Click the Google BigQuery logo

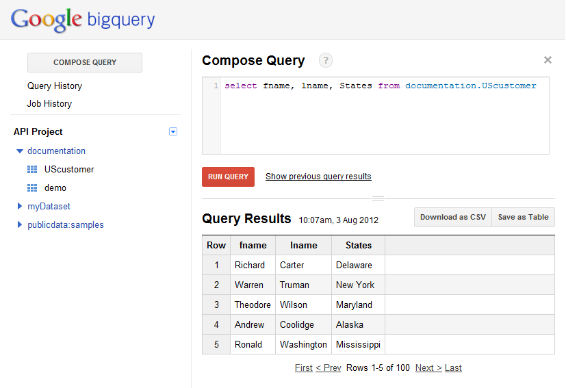[x=83, y=20]
